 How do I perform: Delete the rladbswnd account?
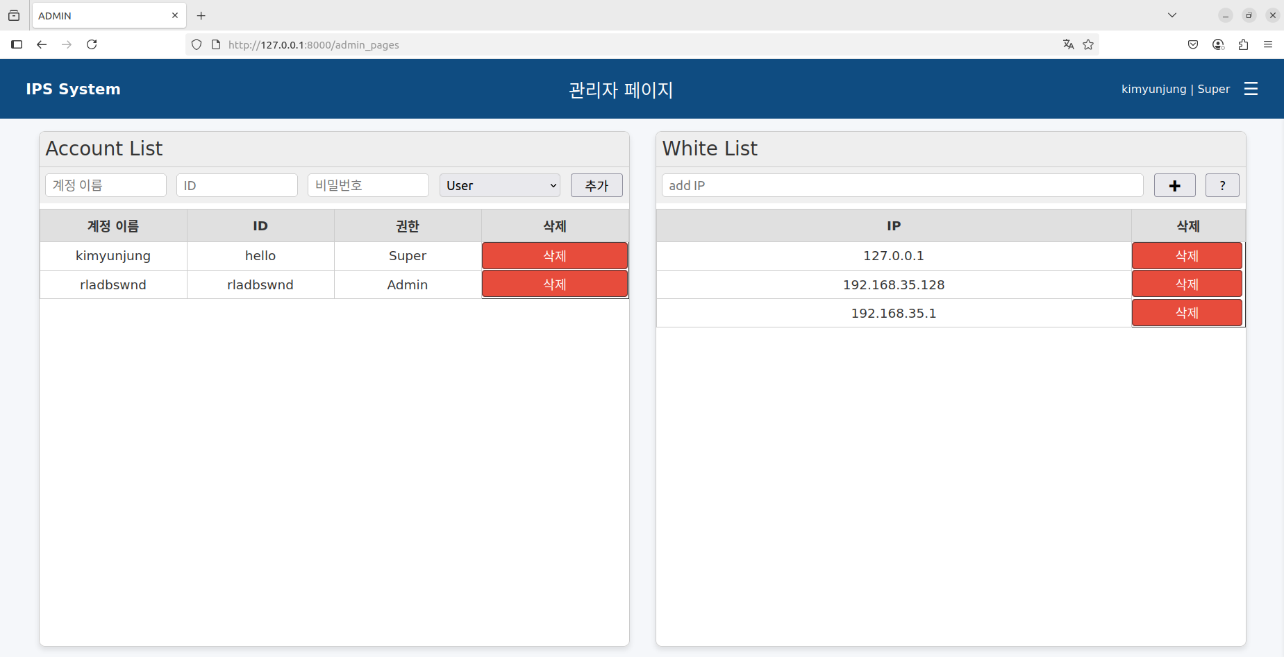[x=555, y=284]
